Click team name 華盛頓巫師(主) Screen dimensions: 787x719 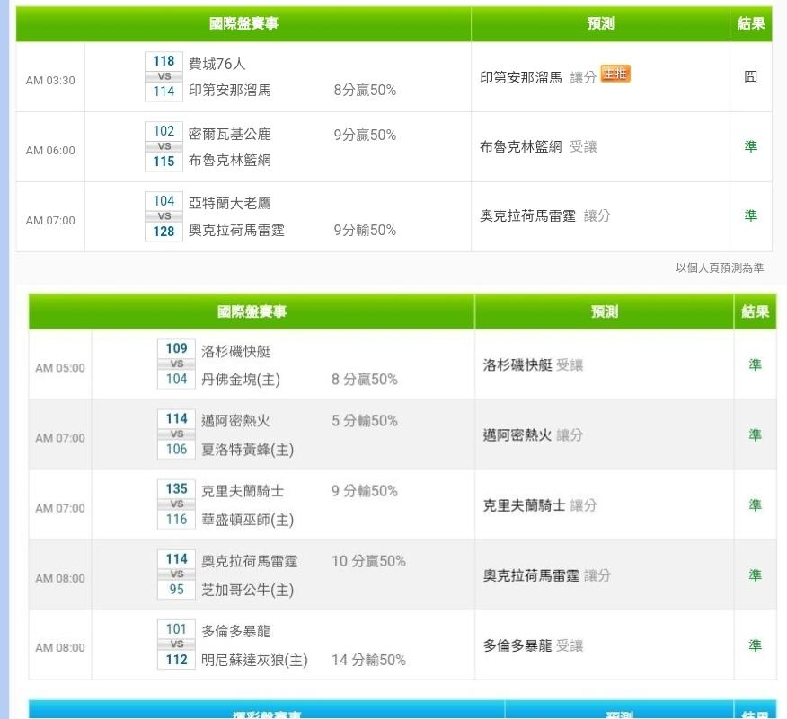coord(247,520)
